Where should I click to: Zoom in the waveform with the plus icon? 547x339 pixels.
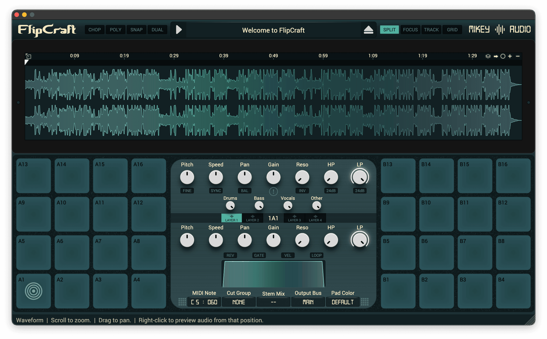pyautogui.click(x=510, y=56)
